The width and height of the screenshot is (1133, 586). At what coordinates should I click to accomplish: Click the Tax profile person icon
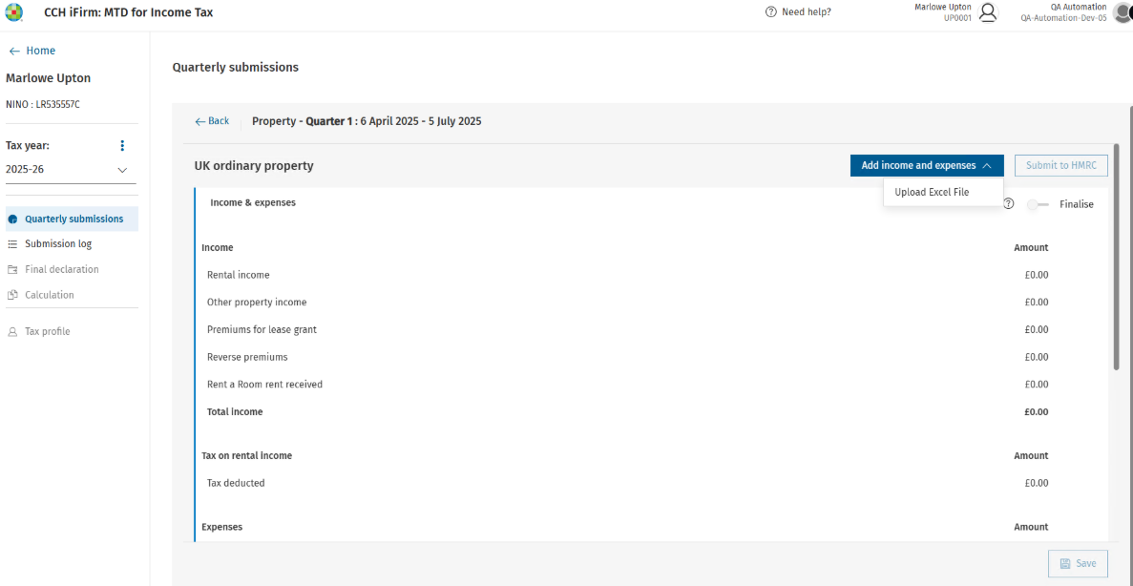click(x=12, y=332)
